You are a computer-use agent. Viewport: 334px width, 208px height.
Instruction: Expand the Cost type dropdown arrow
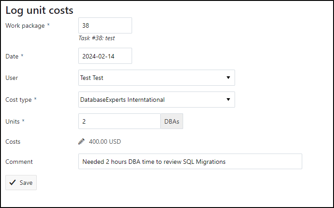pyautogui.click(x=228, y=100)
